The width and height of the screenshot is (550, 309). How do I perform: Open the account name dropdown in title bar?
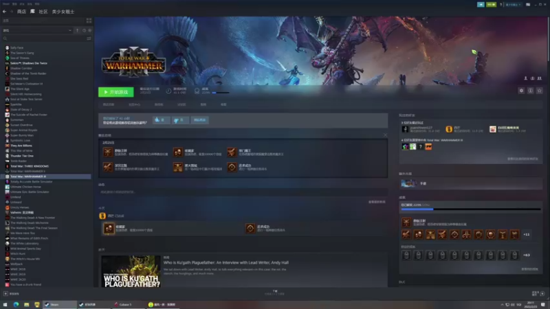513,5
